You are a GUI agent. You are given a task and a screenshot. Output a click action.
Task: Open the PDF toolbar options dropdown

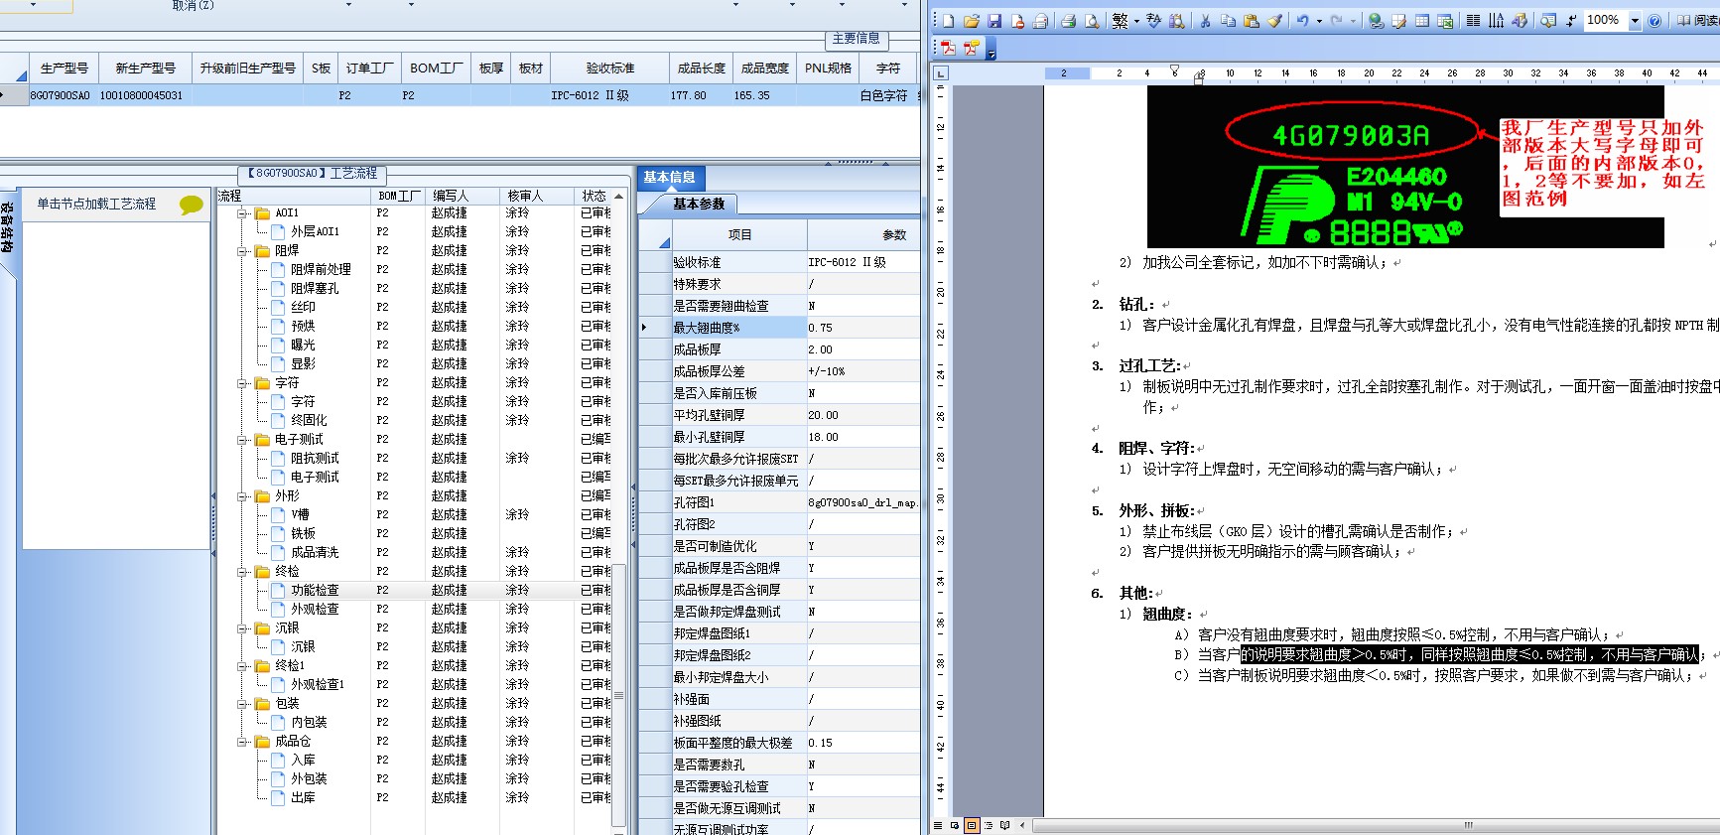coord(991,49)
